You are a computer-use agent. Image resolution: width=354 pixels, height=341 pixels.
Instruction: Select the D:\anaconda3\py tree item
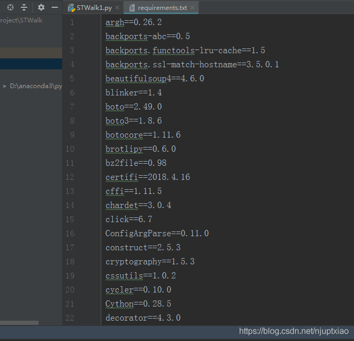pyautogui.click(x=36, y=86)
